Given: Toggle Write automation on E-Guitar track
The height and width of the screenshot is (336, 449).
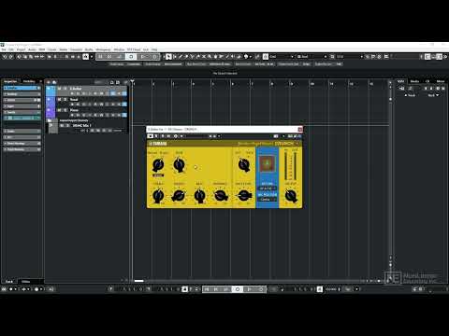Looking at the screenshot, I should pyautogui.click(x=101, y=93).
